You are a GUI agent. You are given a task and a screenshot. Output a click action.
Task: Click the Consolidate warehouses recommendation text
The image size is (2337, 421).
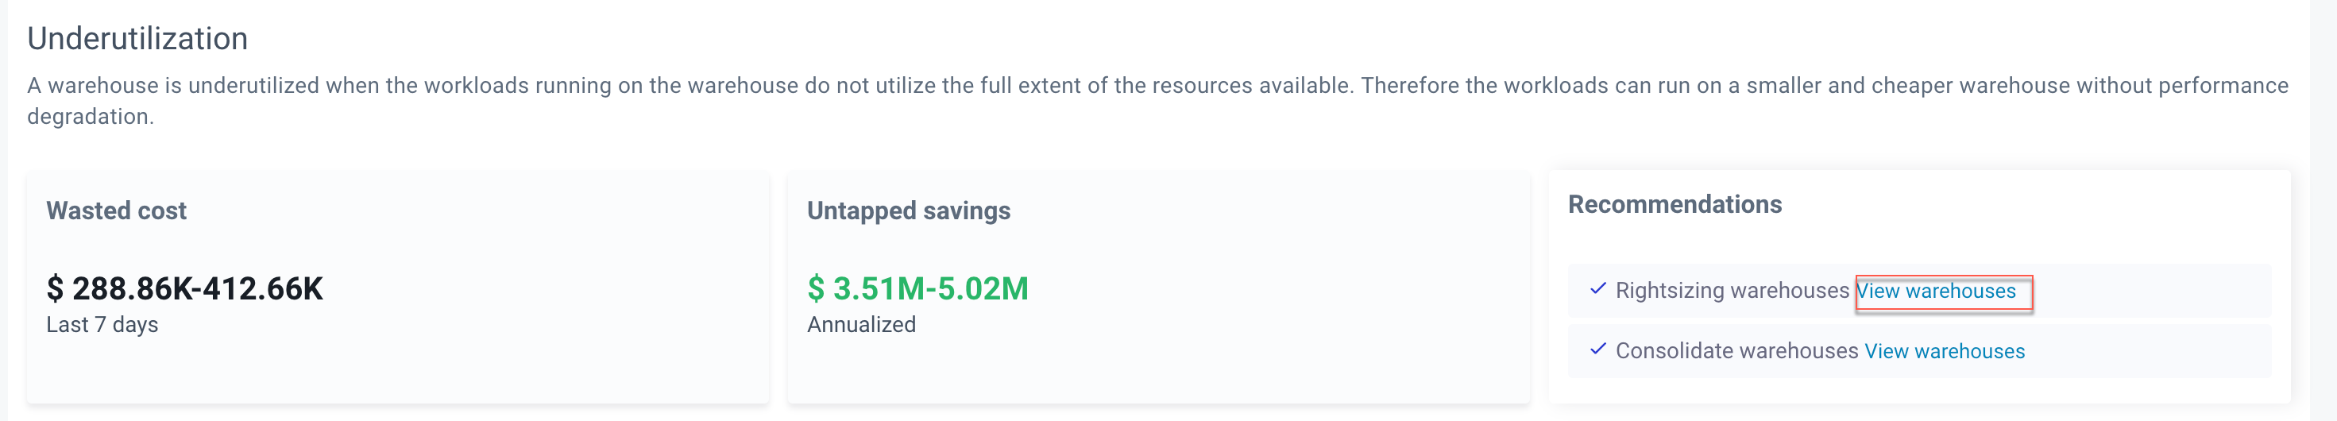click(x=1736, y=351)
